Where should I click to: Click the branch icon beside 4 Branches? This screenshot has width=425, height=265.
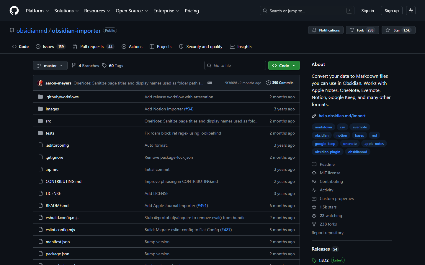[x=74, y=65]
